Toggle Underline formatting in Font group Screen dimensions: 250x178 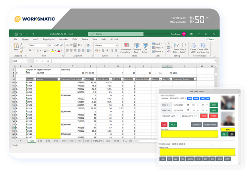(37, 50)
